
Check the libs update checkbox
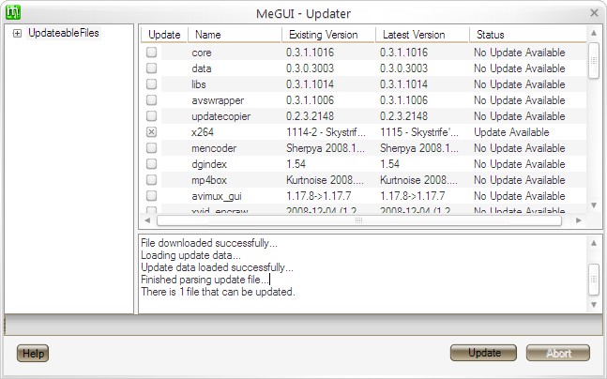click(151, 84)
